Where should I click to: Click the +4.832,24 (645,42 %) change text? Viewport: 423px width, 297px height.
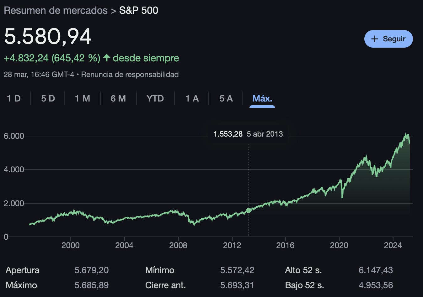tap(52, 58)
